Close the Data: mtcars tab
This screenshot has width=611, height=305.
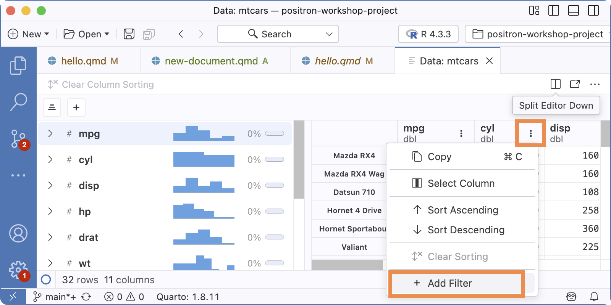click(x=490, y=61)
